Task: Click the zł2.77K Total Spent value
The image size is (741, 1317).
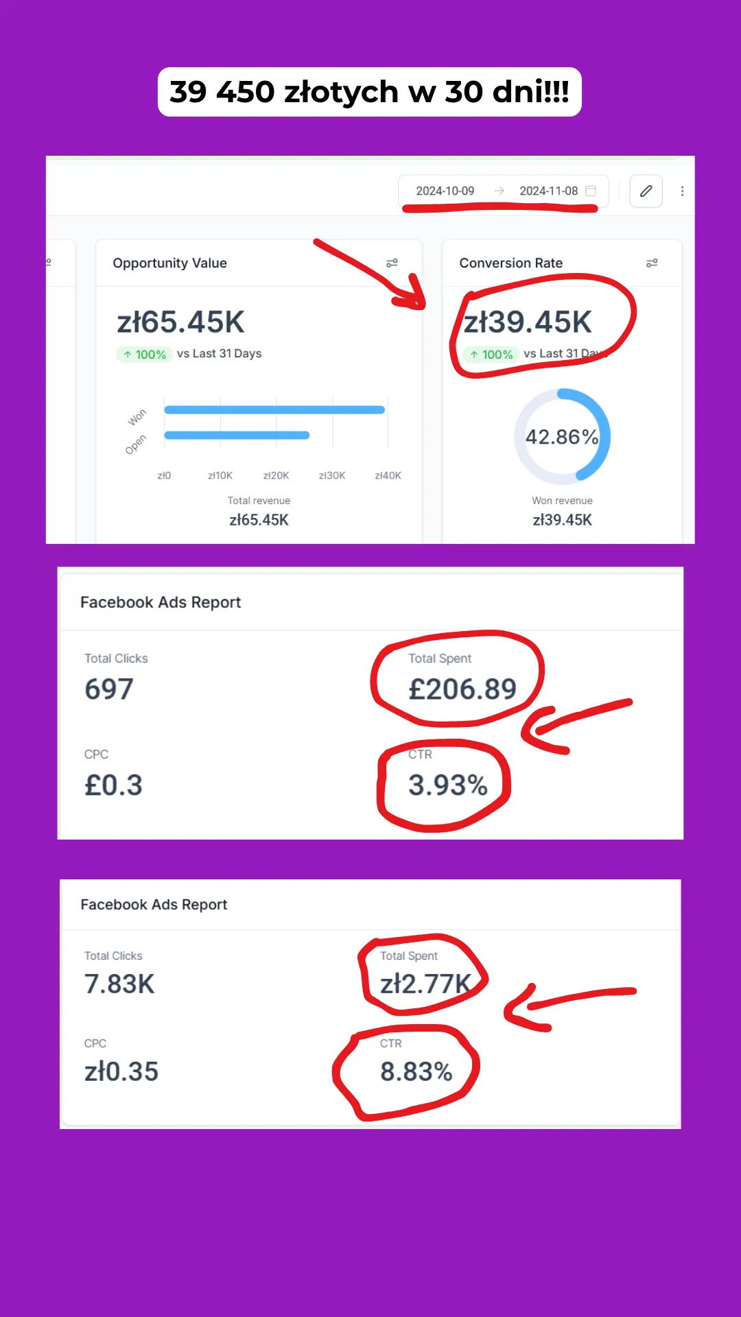Action: tap(426, 984)
